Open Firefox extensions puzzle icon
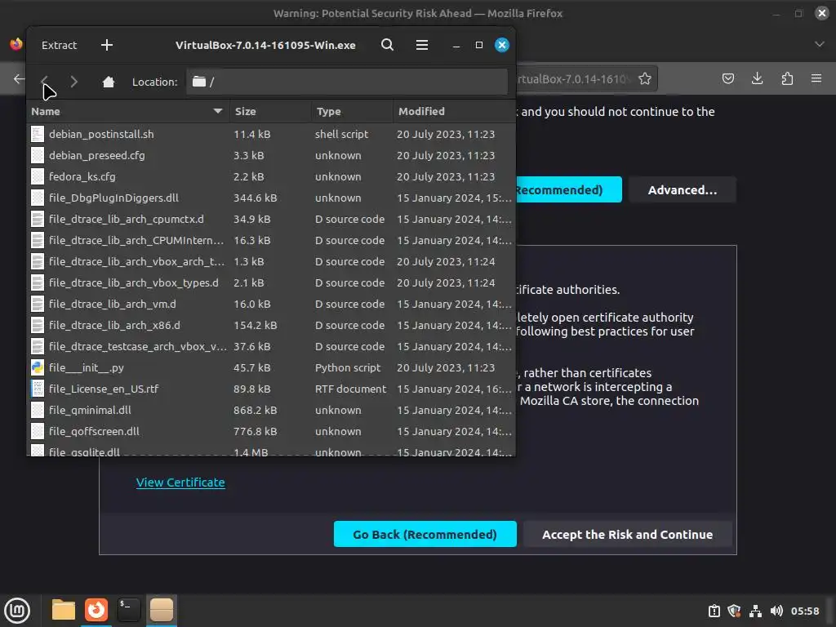 tap(787, 79)
